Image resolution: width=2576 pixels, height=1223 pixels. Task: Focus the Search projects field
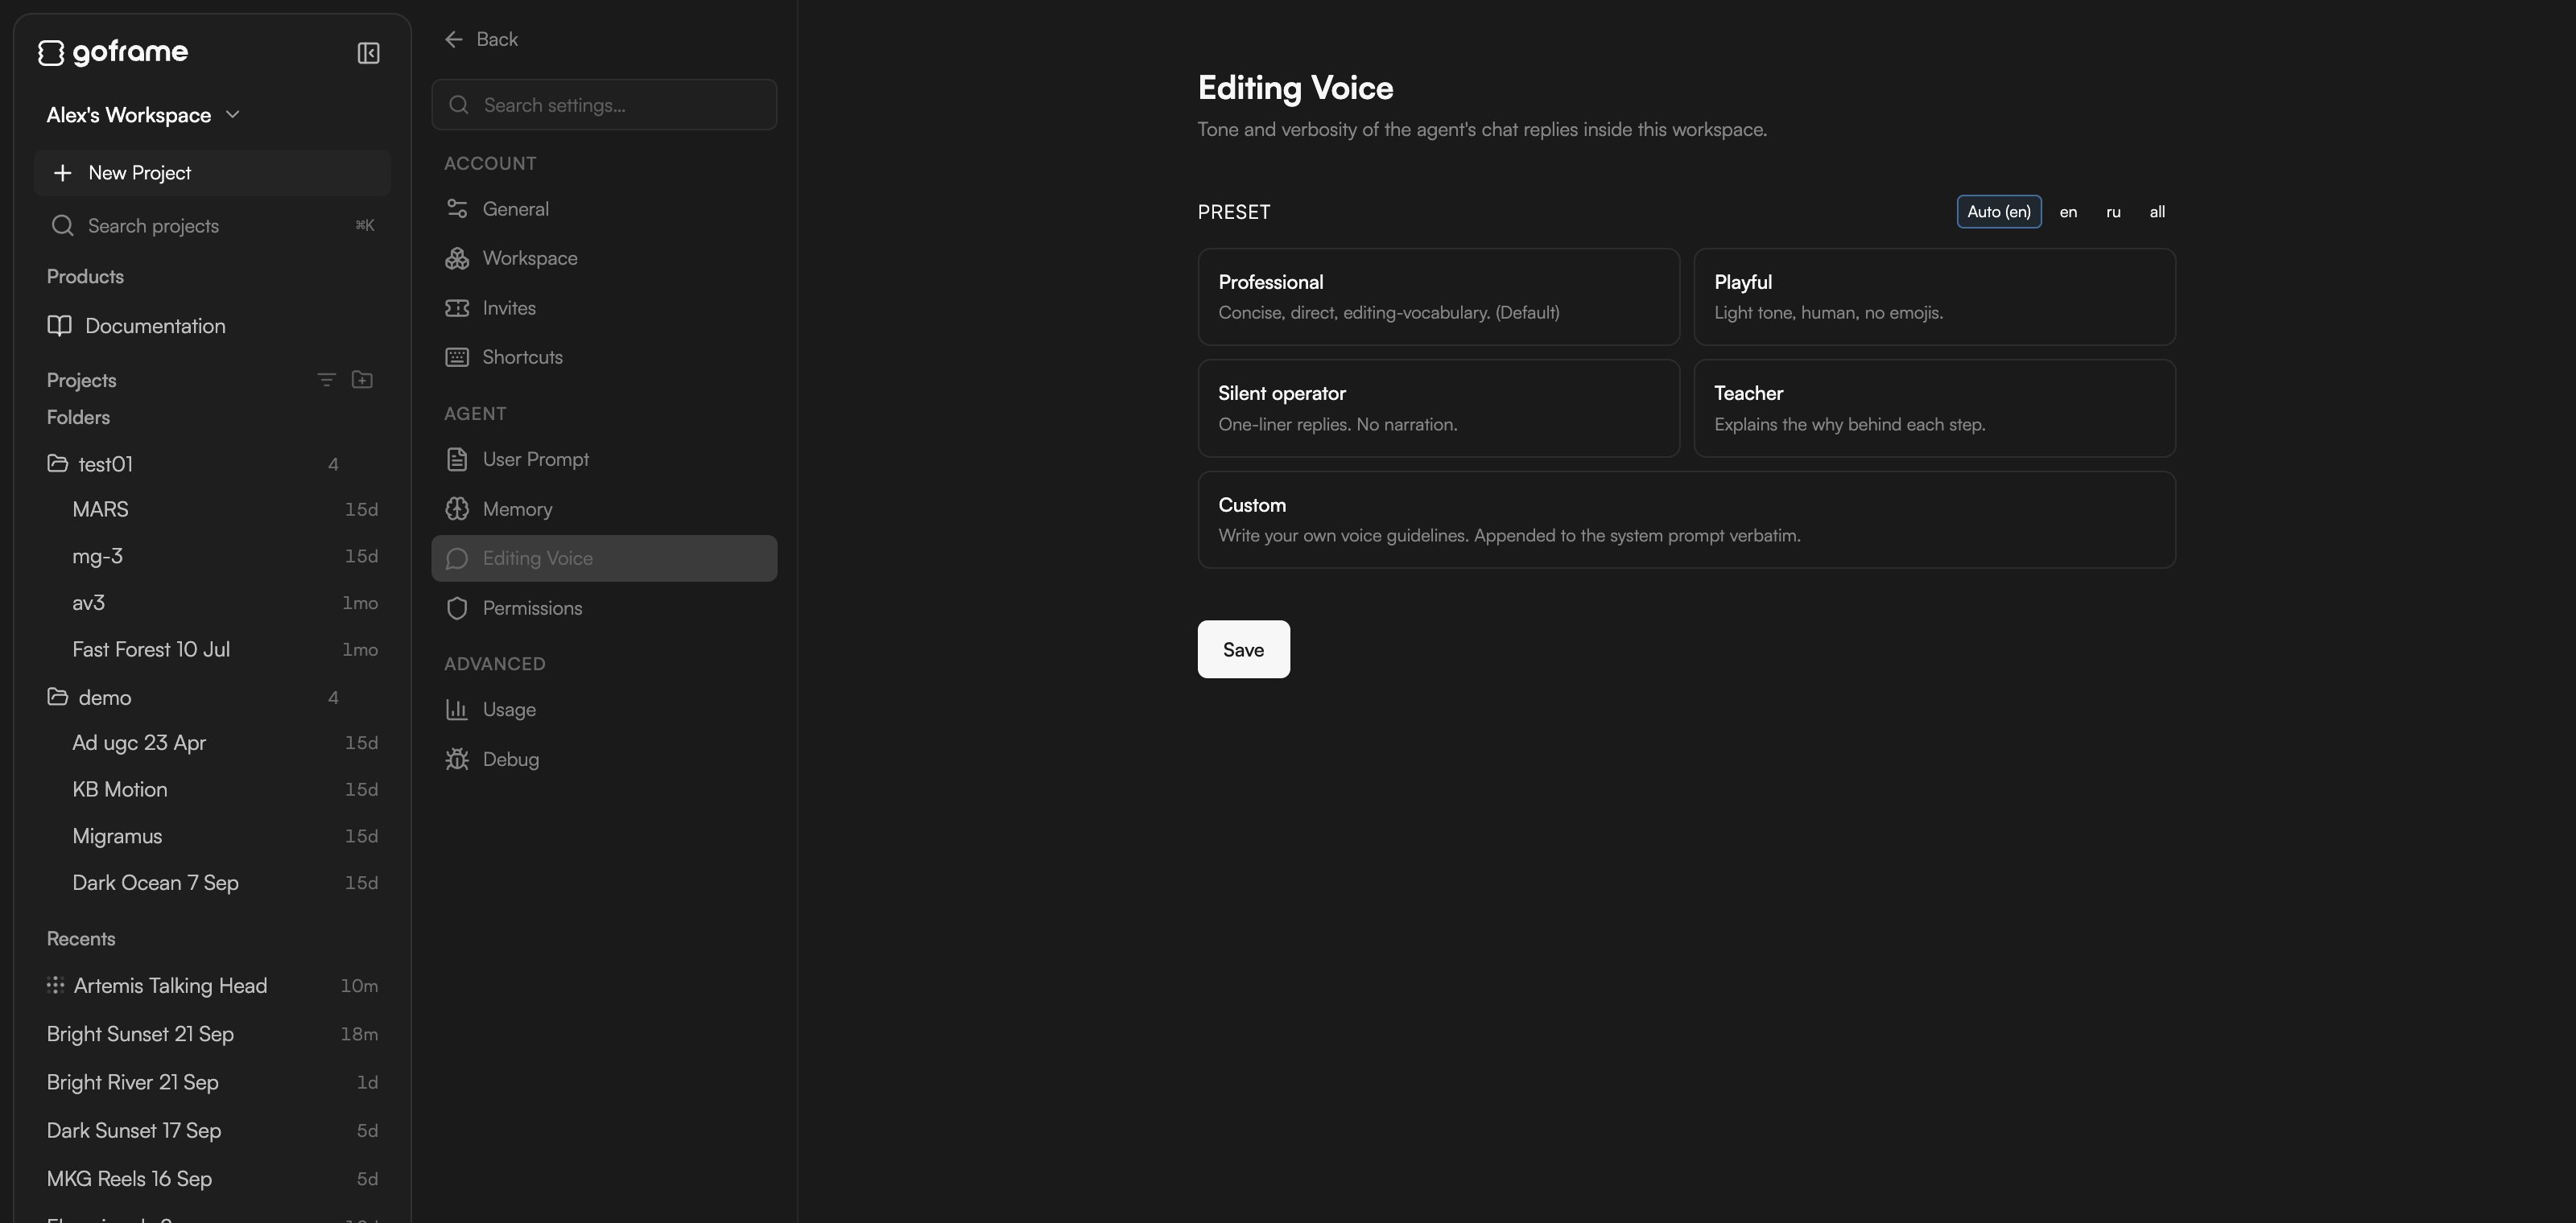212,226
